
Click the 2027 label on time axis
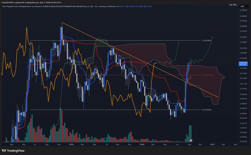[212, 144]
